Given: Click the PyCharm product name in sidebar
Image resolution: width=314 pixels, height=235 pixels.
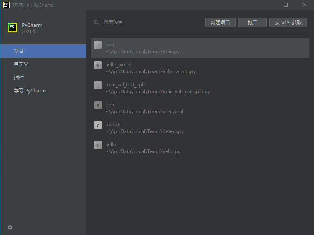Looking at the screenshot, I should coord(32,25).
